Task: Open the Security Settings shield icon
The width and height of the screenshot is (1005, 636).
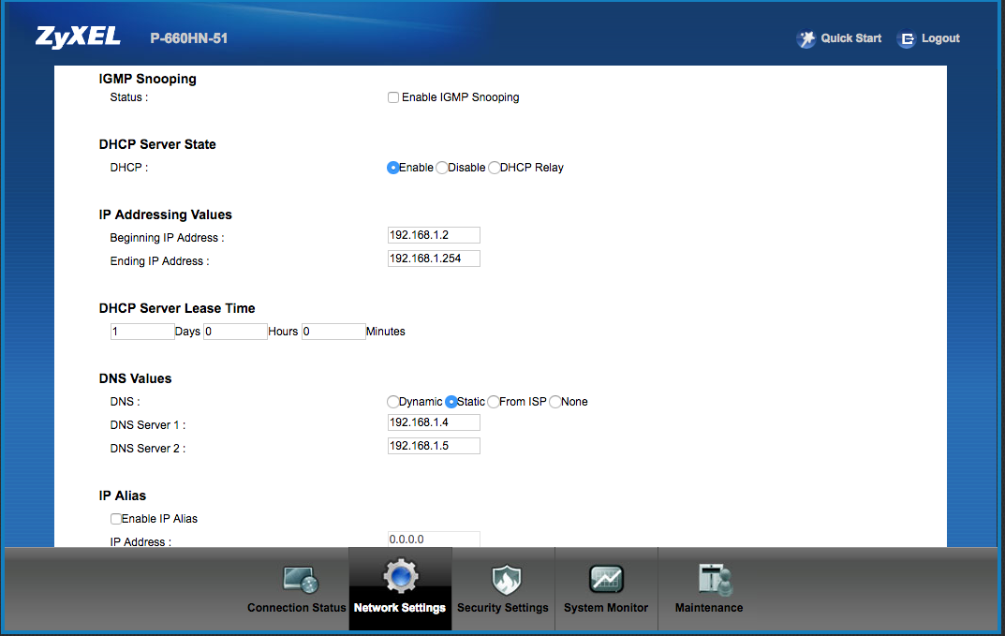Action: [x=507, y=580]
